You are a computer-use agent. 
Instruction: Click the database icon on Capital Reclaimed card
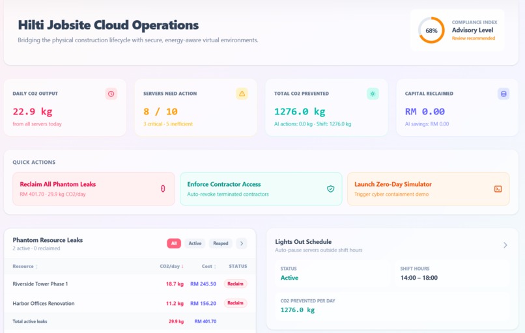coord(504,94)
